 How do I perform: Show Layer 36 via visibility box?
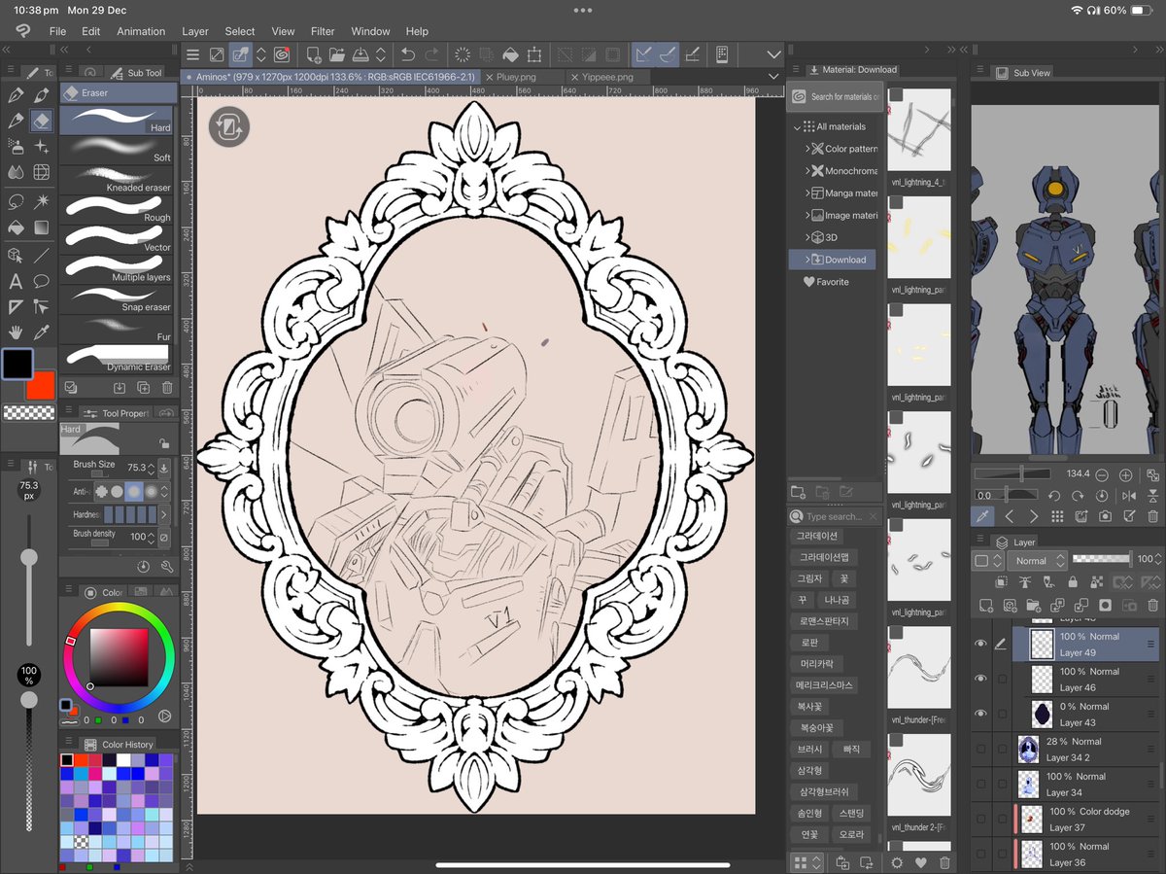coord(980,854)
